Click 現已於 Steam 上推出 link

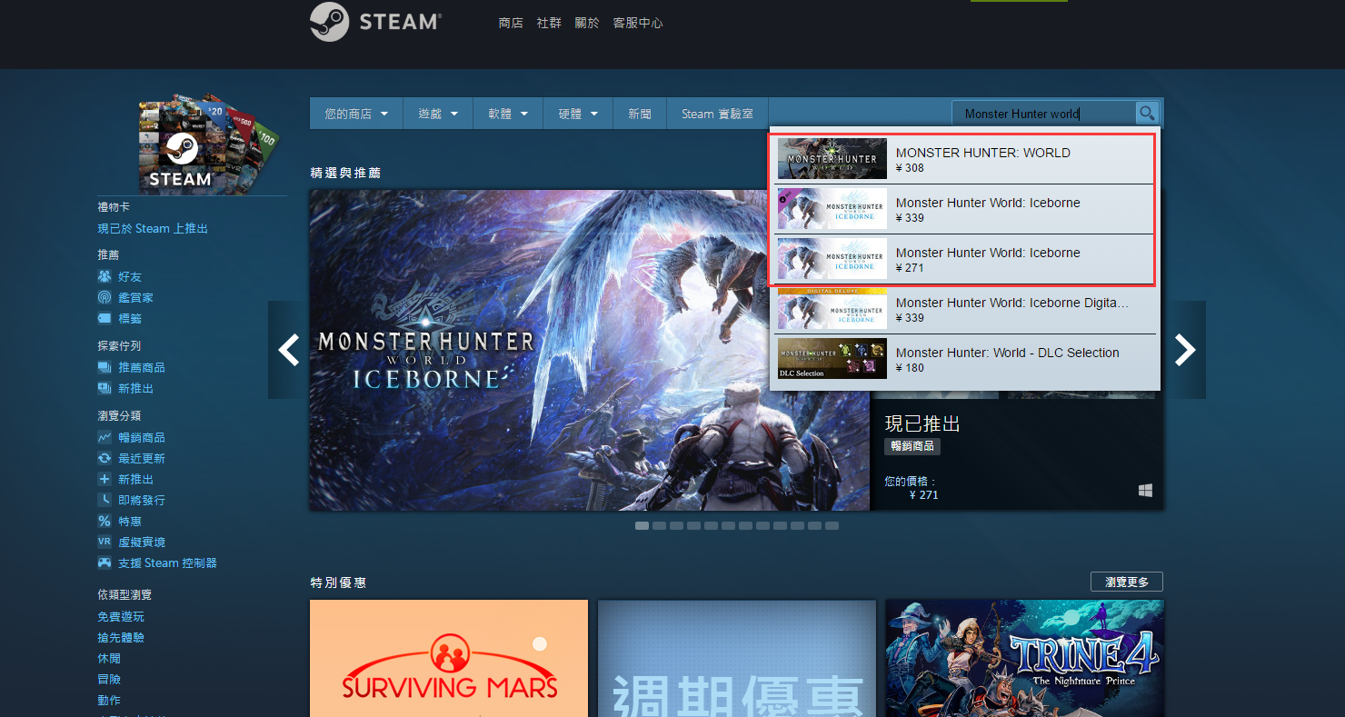[x=153, y=228]
